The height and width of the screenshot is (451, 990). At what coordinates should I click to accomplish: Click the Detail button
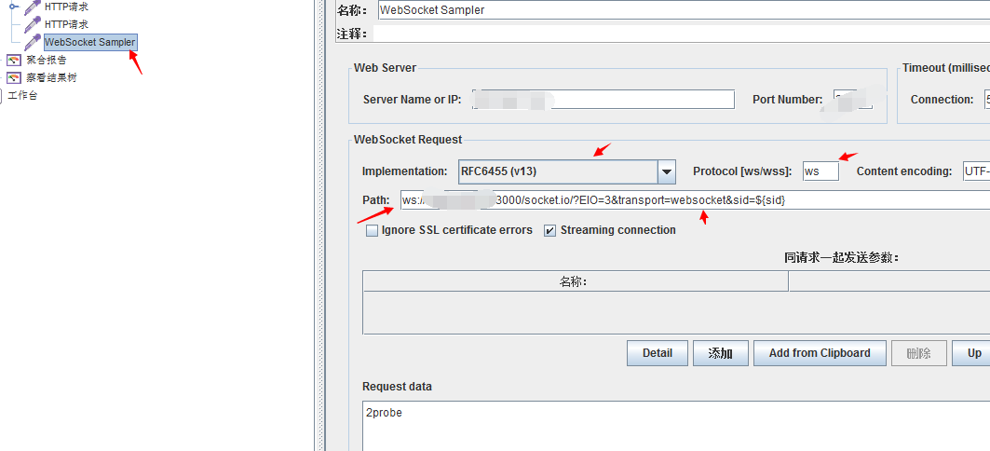pos(658,353)
